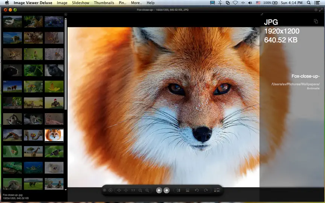The width and height of the screenshot is (325, 203).
Task: Open the Help menu
Action: 150,3
